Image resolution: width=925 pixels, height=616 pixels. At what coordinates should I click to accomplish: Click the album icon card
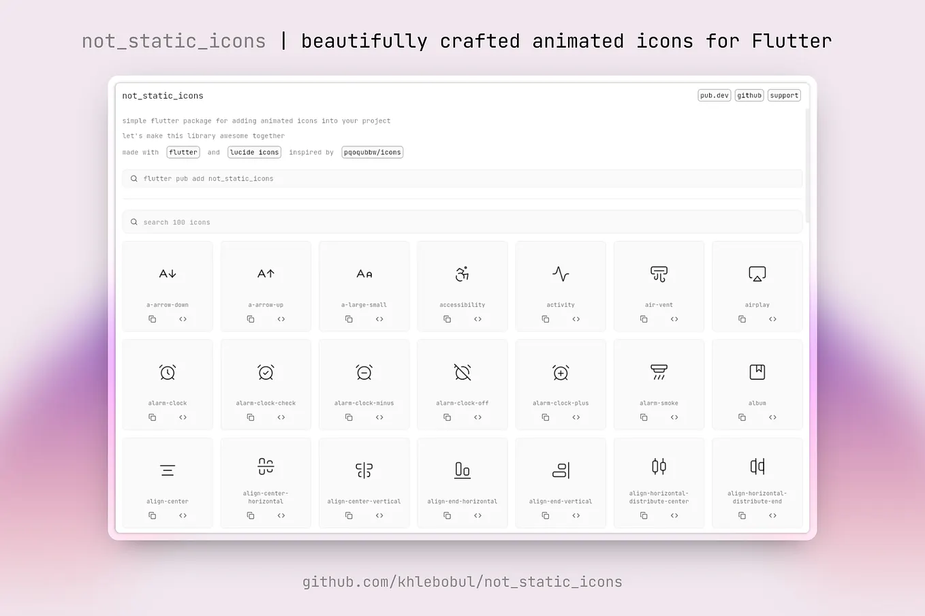point(757,384)
